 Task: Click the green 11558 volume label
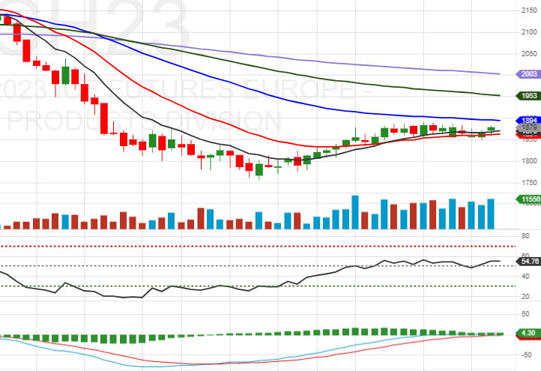click(x=528, y=199)
